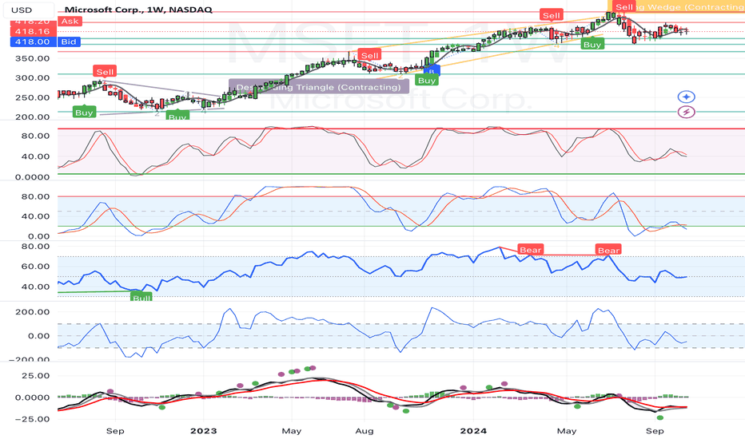745x439 pixels.
Task: Select the −25.00 value on the bottom axis
Action: [32, 418]
